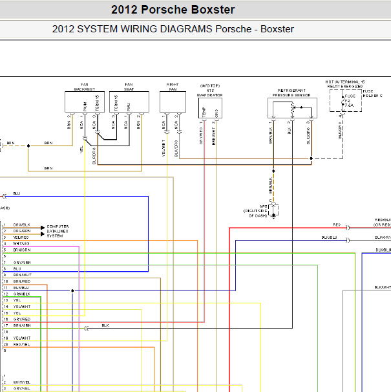
Task: Click the "HOT W/ TERMINAL 15 RELAY ENERGIZED" note
Action: pyautogui.click(x=345, y=84)
